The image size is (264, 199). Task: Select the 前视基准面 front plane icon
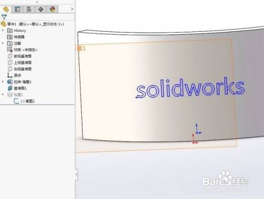click(10, 56)
